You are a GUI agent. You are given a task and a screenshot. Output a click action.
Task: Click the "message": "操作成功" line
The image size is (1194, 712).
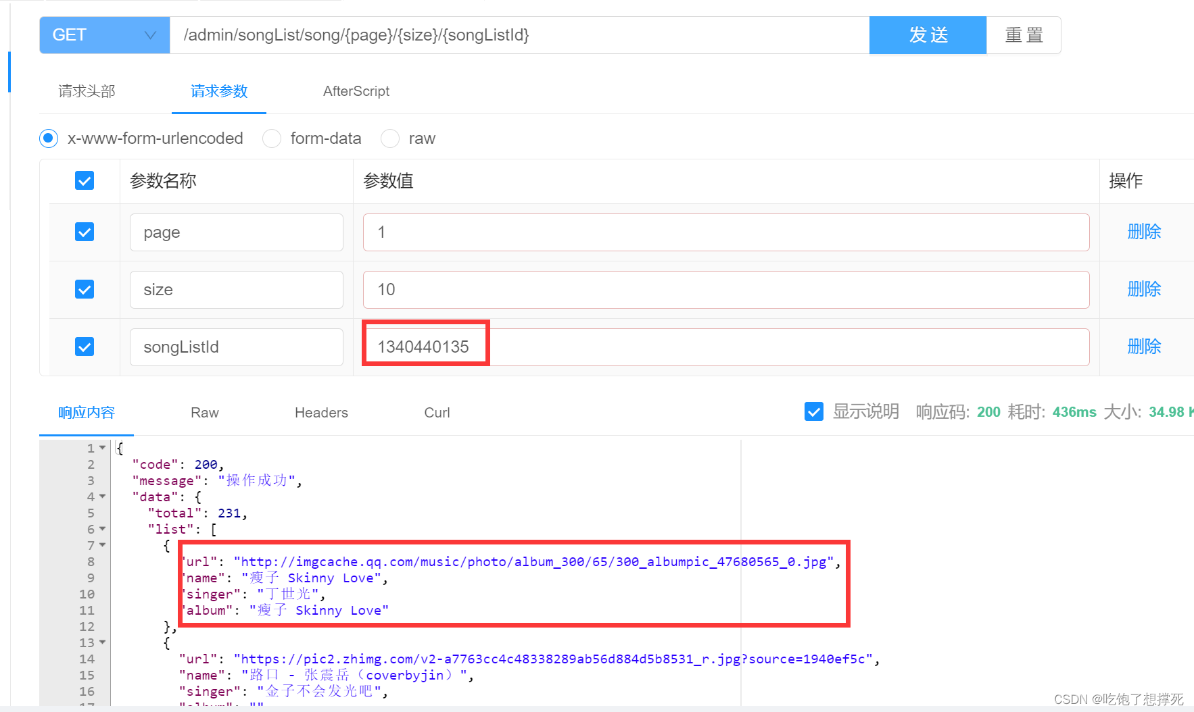coord(217,481)
